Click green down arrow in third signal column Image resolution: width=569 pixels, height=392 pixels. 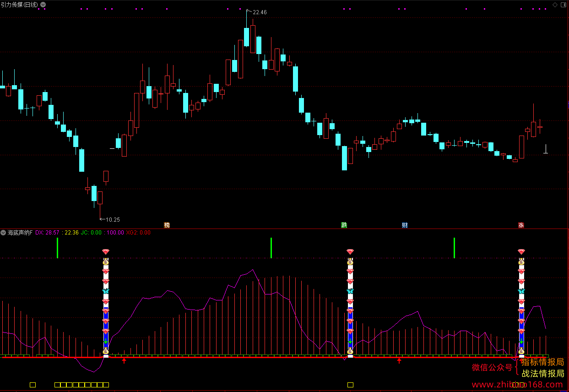pyautogui.click(x=521, y=342)
